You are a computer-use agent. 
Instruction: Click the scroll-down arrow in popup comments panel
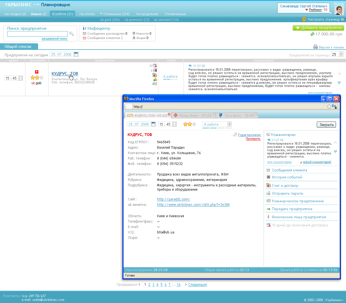click(335, 151)
